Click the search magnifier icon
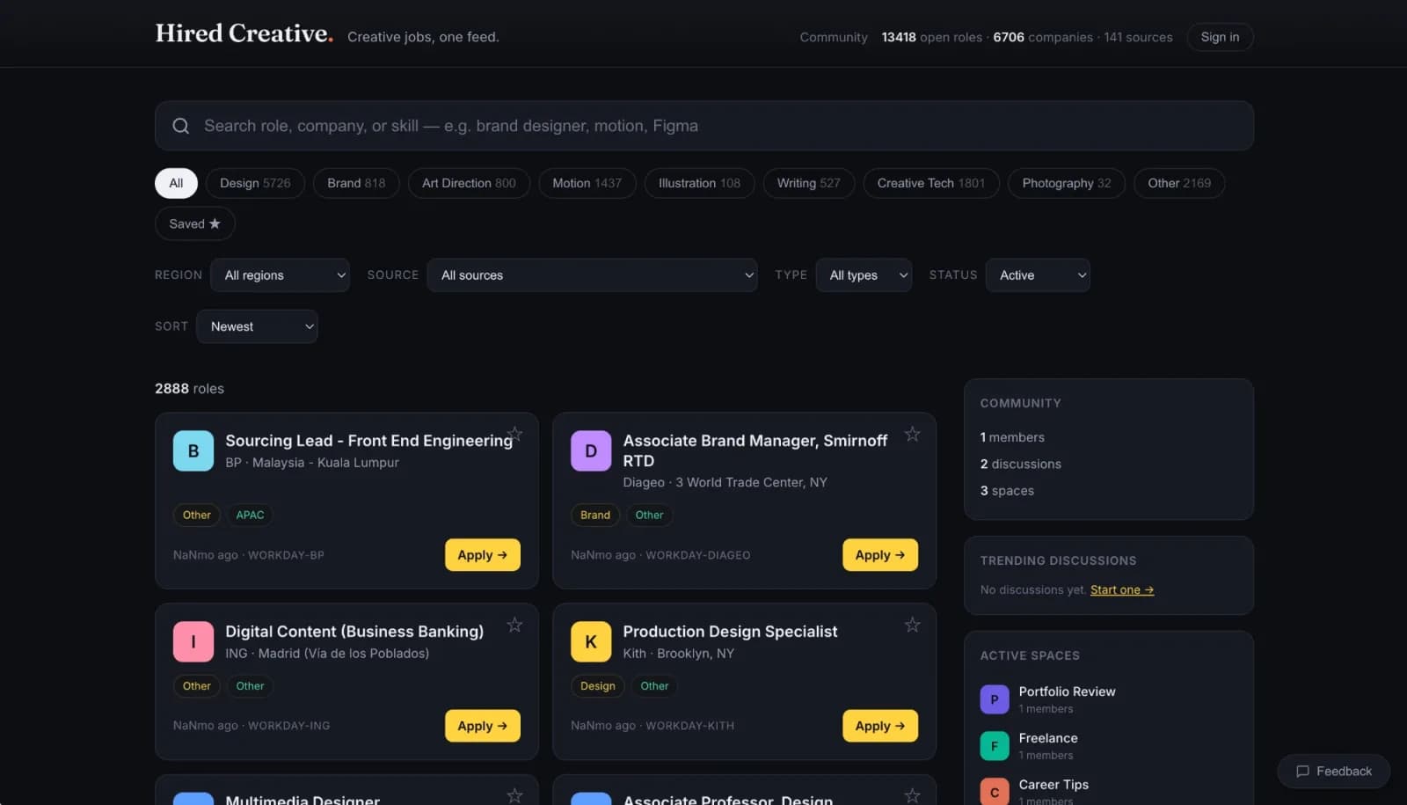The image size is (1407, 805). pos(181,126)
